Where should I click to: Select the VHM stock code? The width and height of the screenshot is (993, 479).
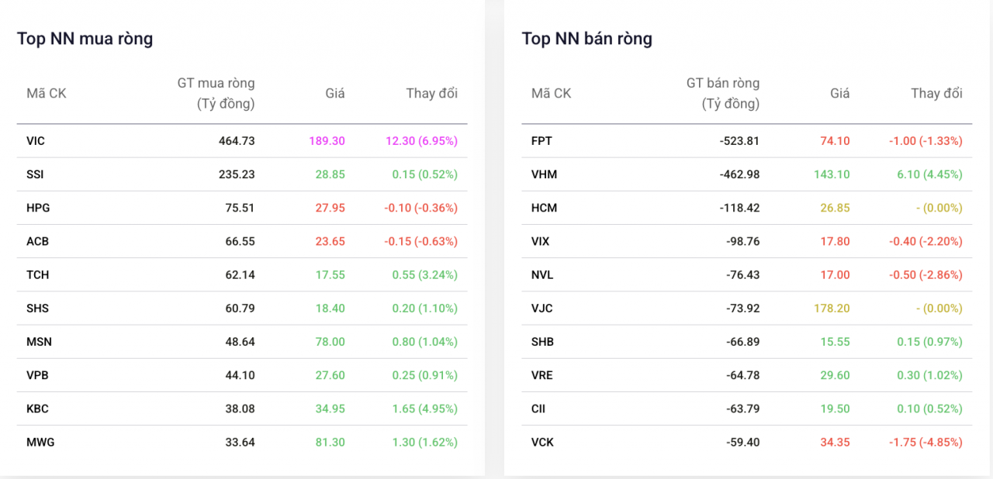coord(544,174)
